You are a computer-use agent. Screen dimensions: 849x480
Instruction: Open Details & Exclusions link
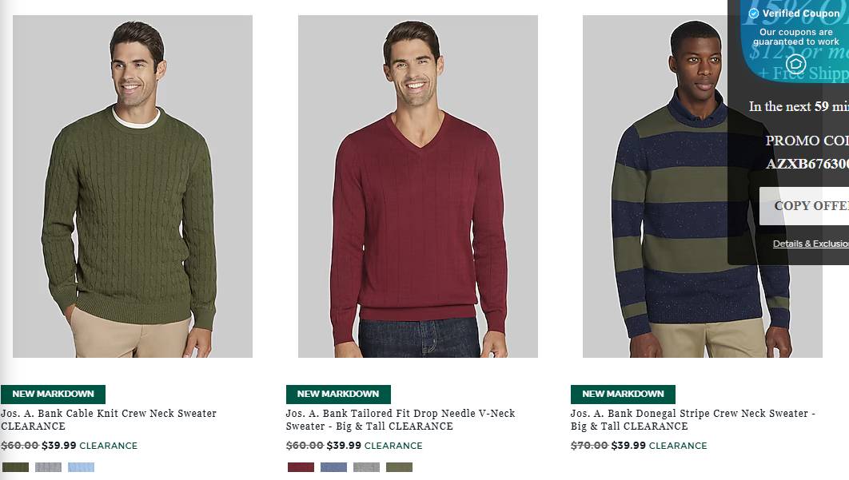click(811, 244)
